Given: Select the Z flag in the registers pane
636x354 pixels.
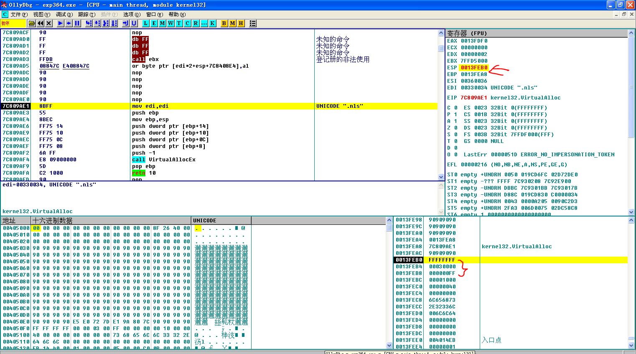Looking at the screenshot, I should (452, 128).
